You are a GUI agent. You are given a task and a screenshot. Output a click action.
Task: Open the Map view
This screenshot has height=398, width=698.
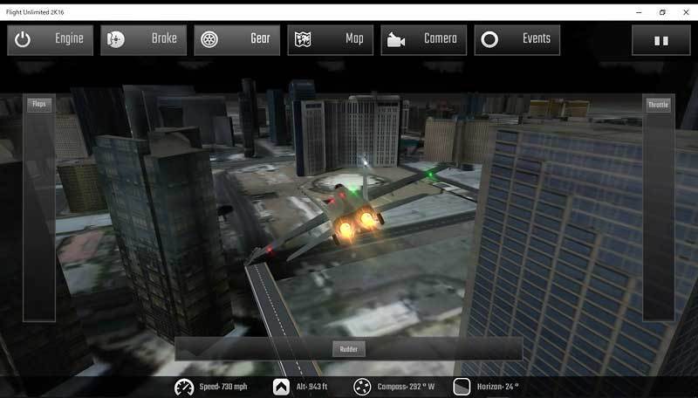pos(331,39)
